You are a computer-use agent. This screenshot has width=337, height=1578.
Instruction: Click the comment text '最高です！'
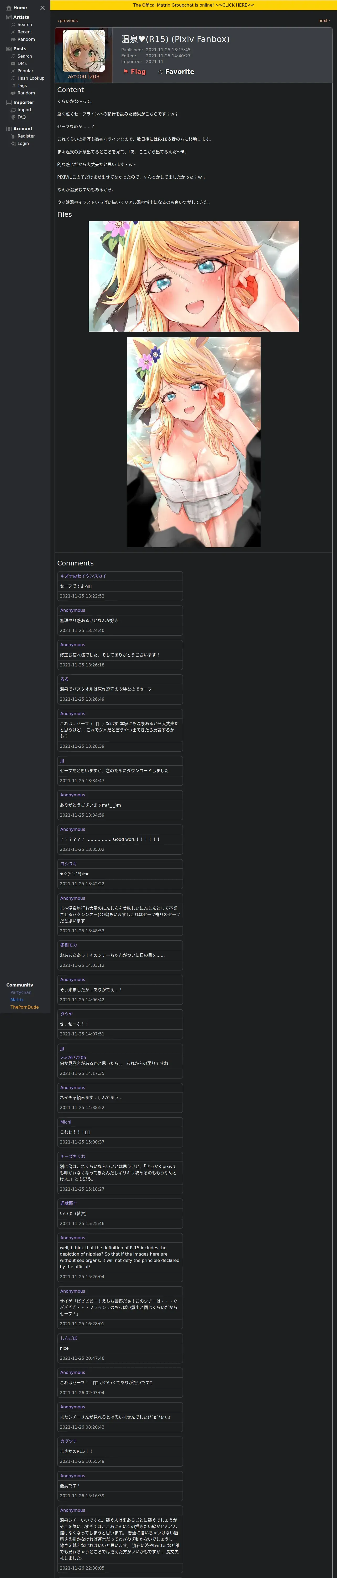[x=70, y=1485]
